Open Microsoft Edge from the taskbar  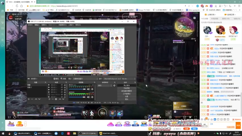62,134
